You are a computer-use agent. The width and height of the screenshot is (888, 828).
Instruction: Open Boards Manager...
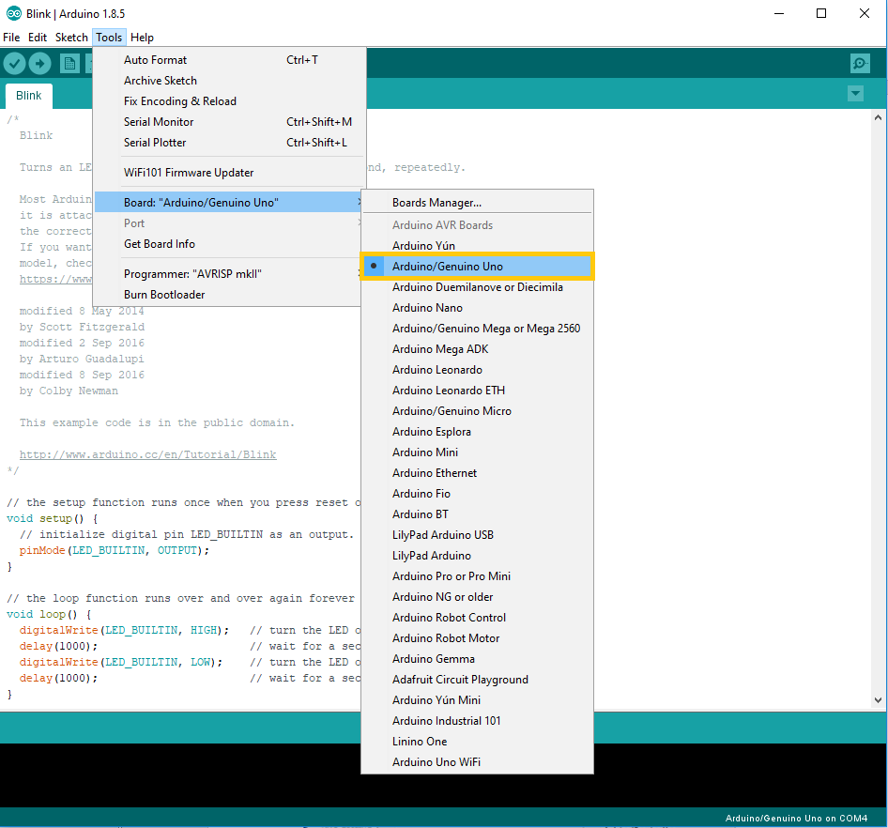(436, 203)
